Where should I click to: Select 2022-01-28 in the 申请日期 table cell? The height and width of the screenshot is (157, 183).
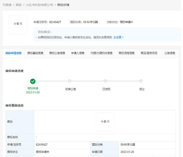[127, 152]
